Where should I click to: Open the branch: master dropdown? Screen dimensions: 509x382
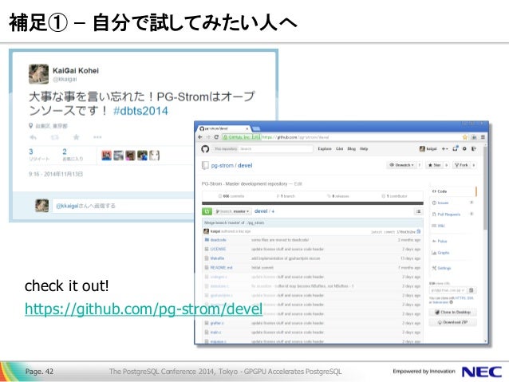tap(232, 211)
